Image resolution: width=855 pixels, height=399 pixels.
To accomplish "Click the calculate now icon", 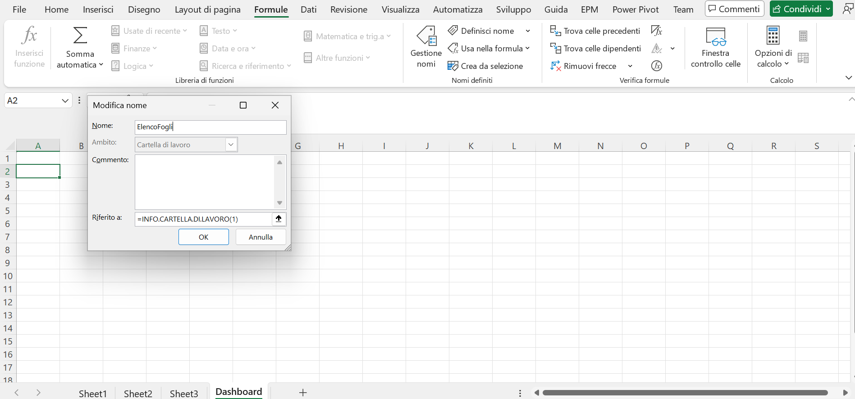I will point(803,36).
